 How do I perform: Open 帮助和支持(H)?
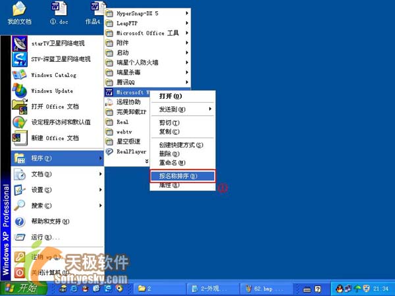(57, 222)
